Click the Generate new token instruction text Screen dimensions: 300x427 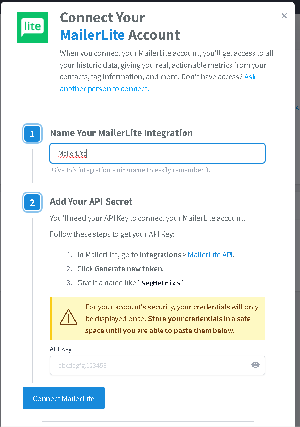click(x=120, y=269)
